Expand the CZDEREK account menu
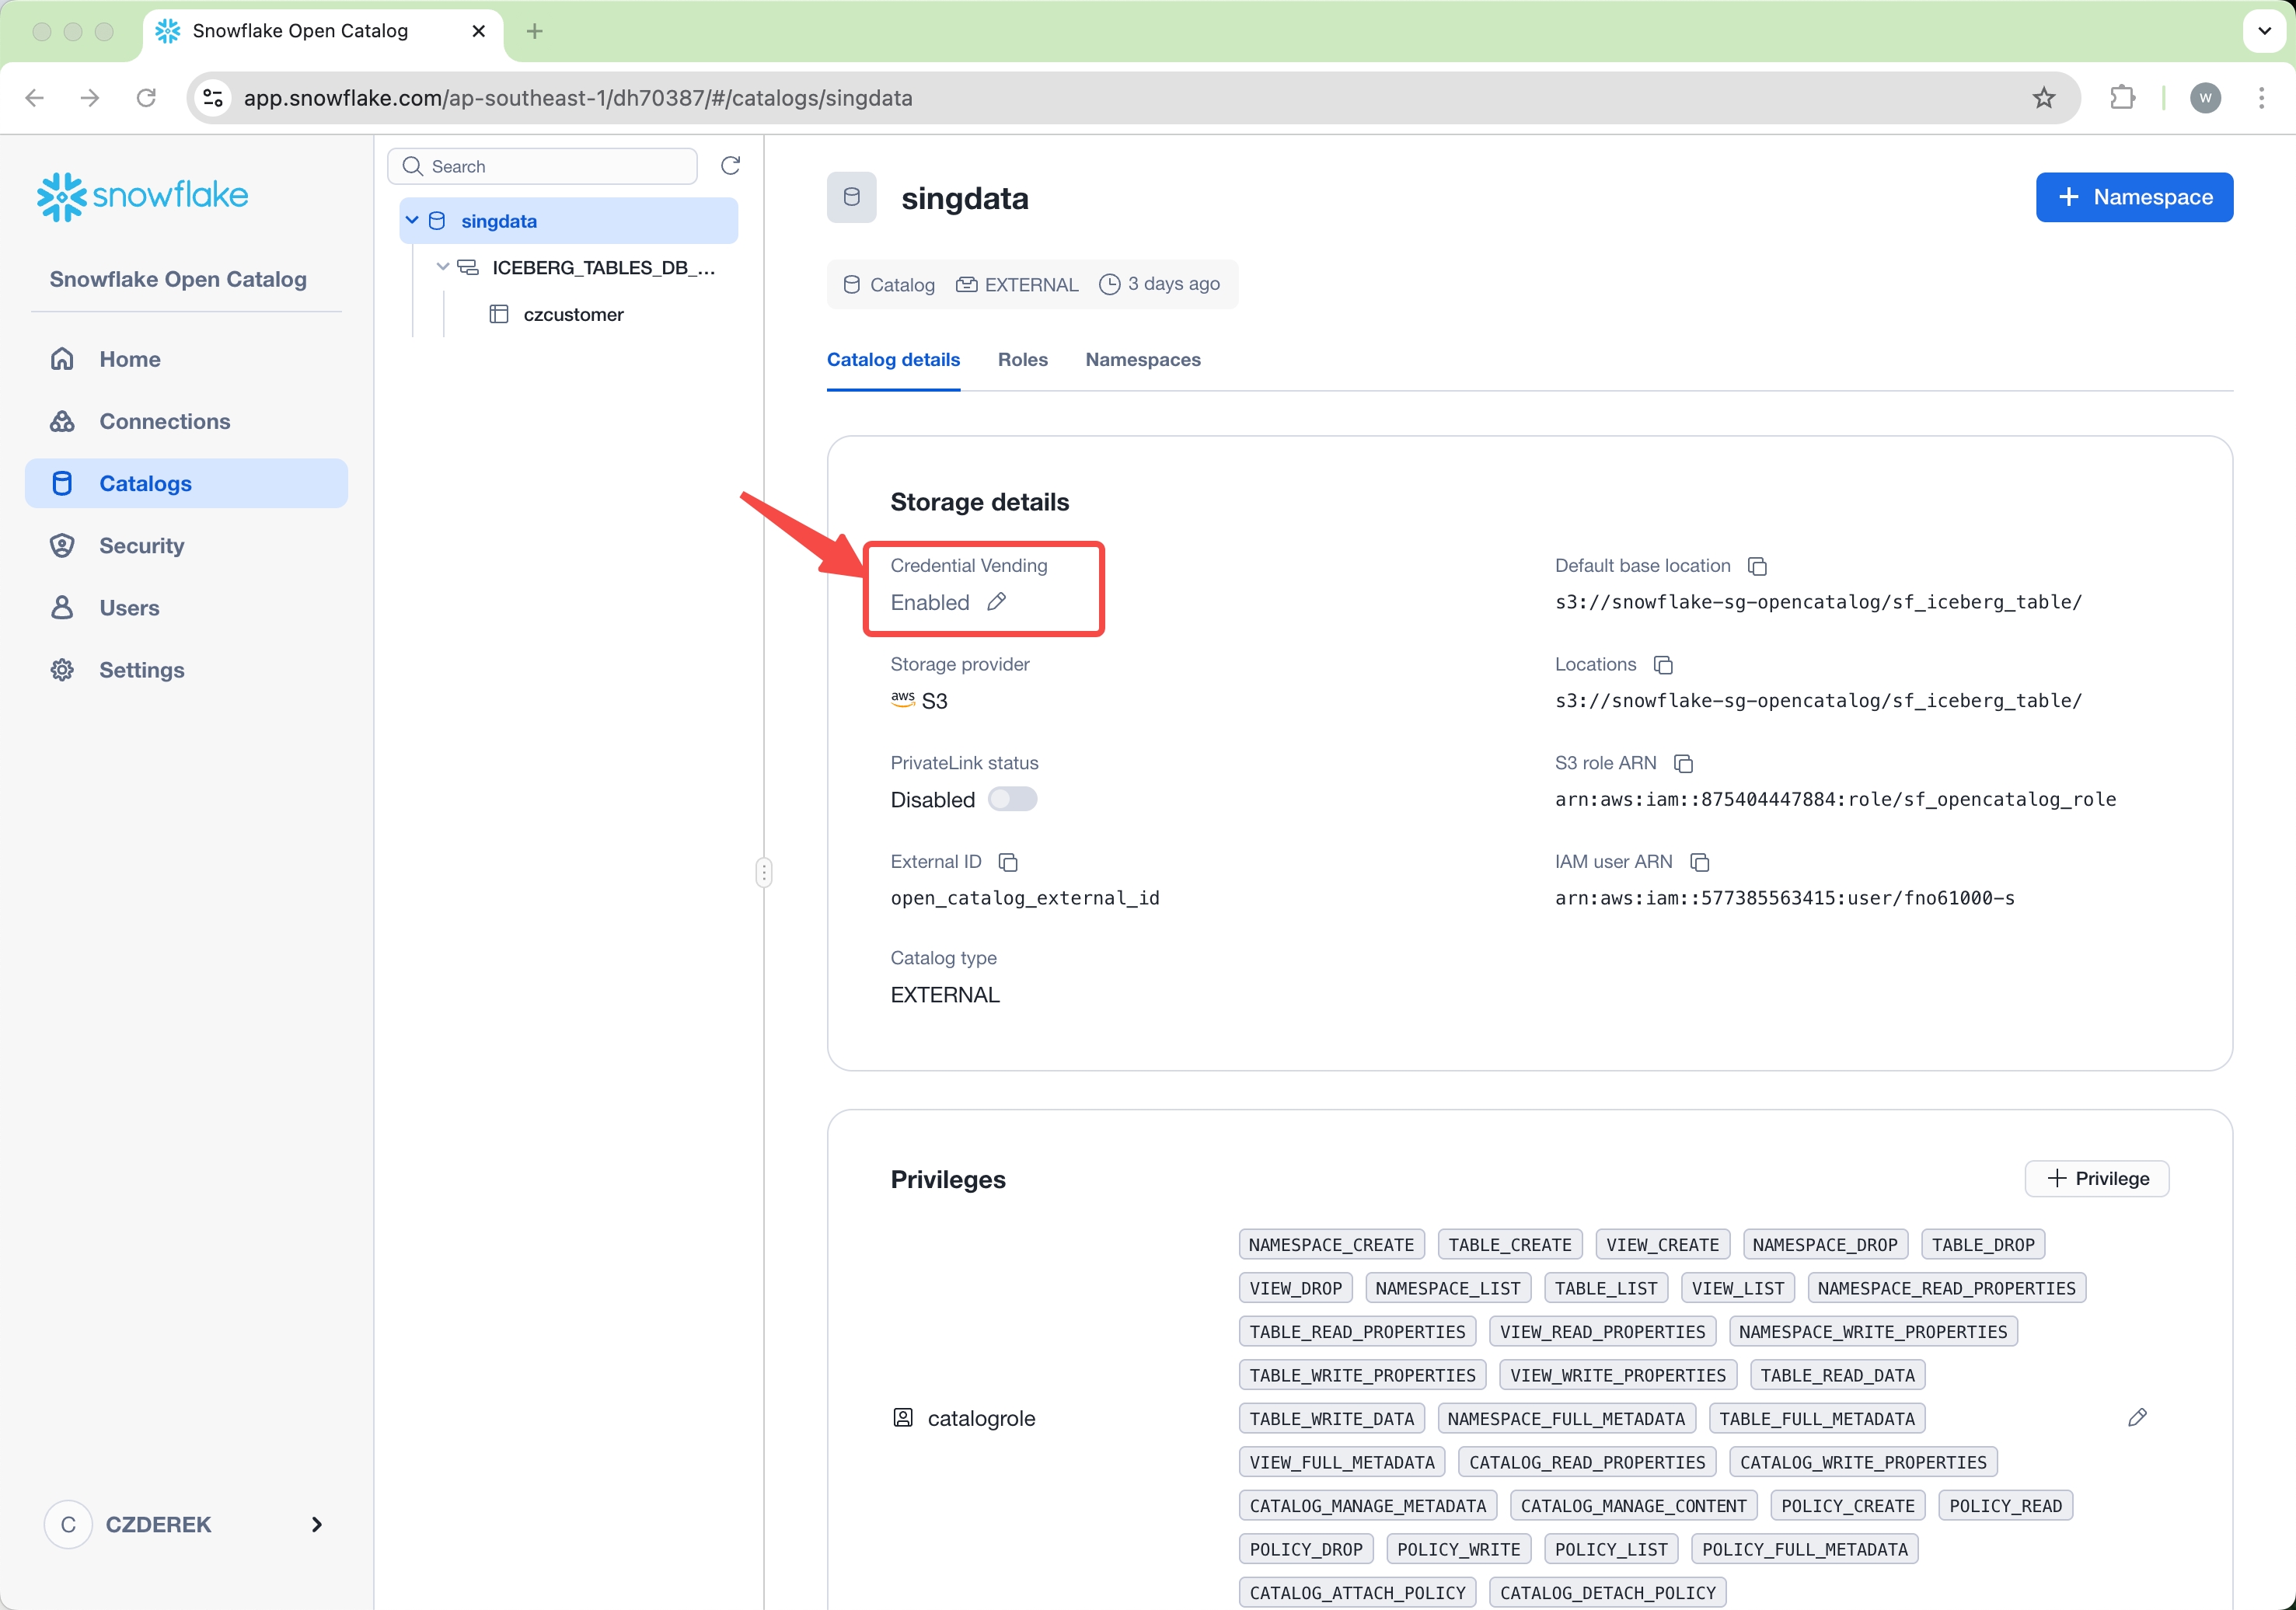This screenshot has height=1610, width=2296. [317, 1524]
